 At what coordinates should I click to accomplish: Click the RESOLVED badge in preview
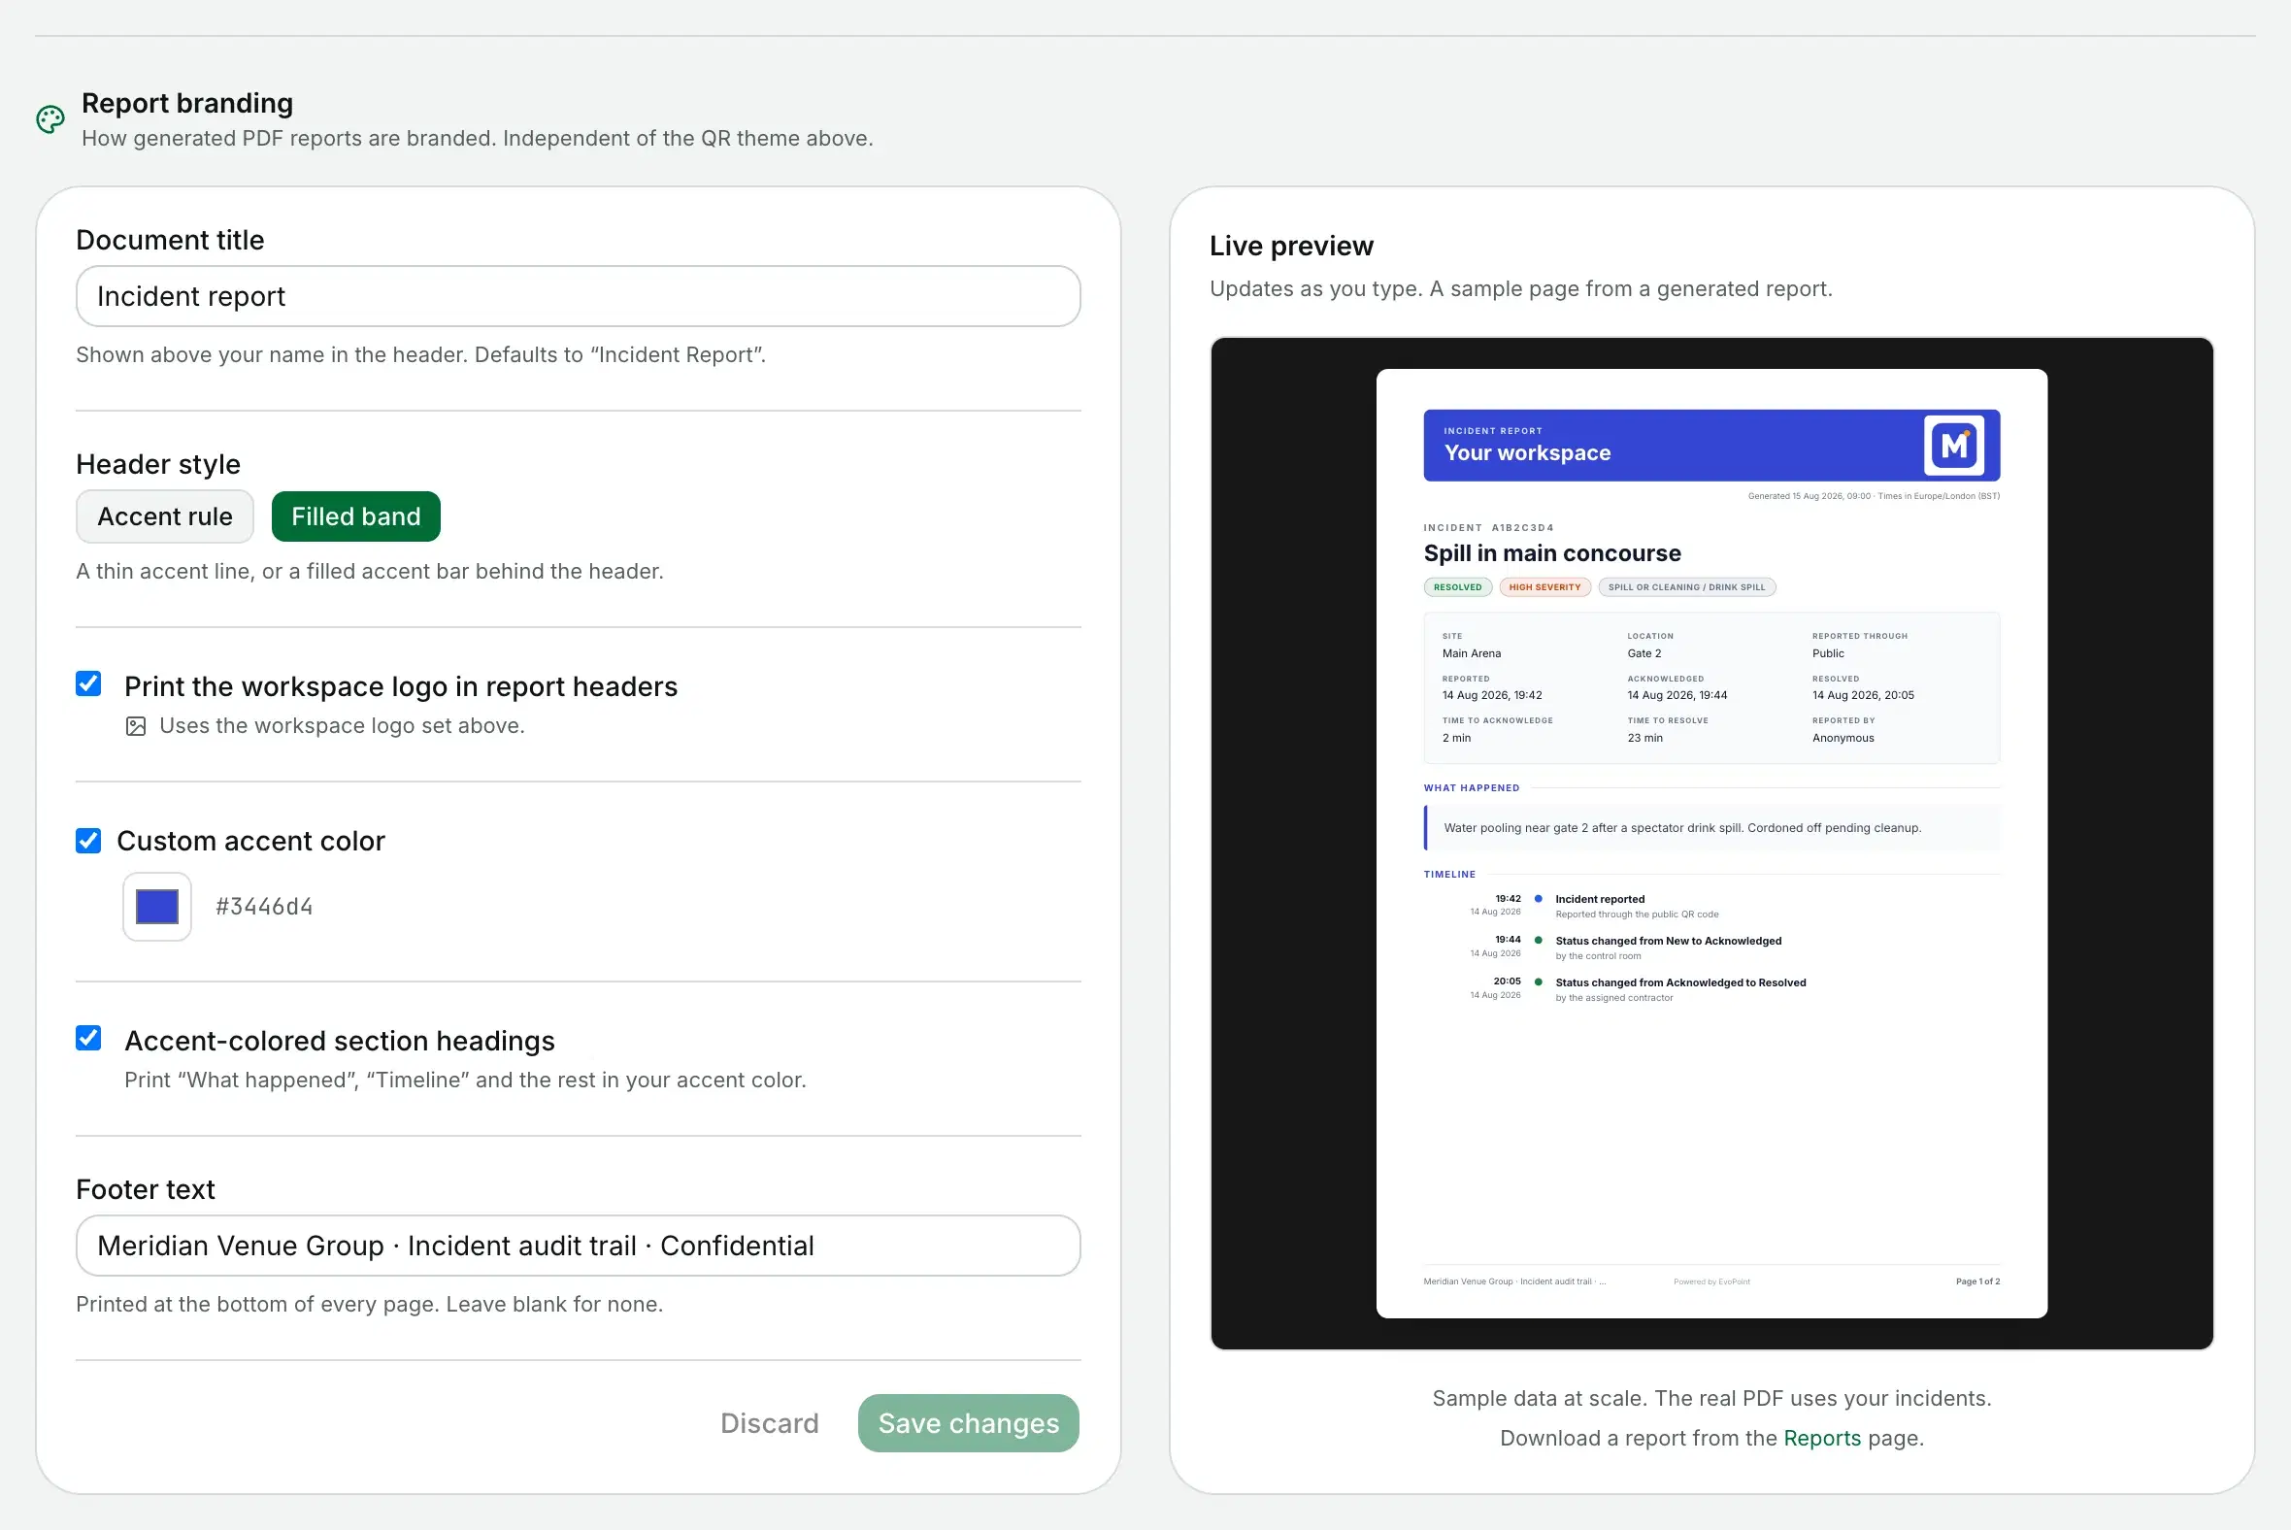(x=1458, y=587)
